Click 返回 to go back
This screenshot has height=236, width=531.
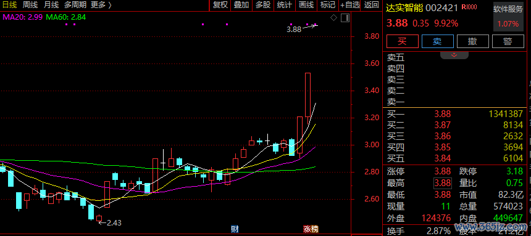point(372,5)
